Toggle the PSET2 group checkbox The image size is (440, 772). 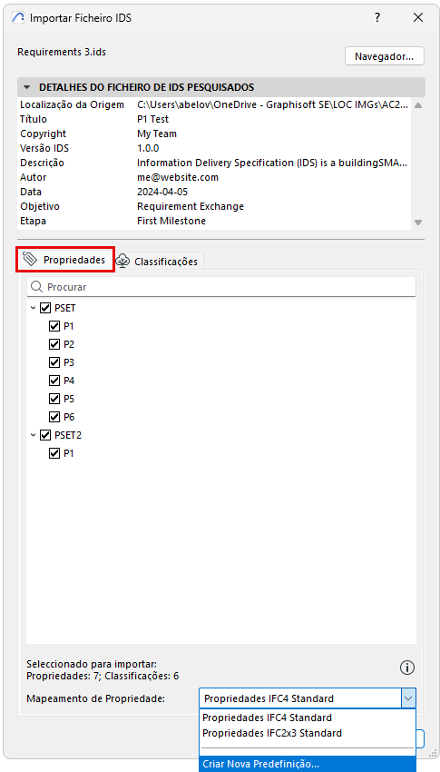click(45, 435)
